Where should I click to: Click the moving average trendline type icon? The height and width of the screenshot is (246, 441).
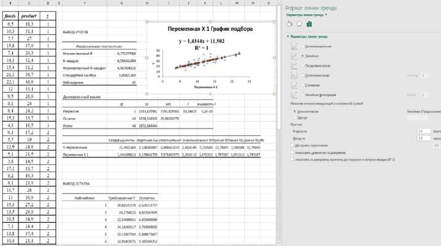point(294,95)
